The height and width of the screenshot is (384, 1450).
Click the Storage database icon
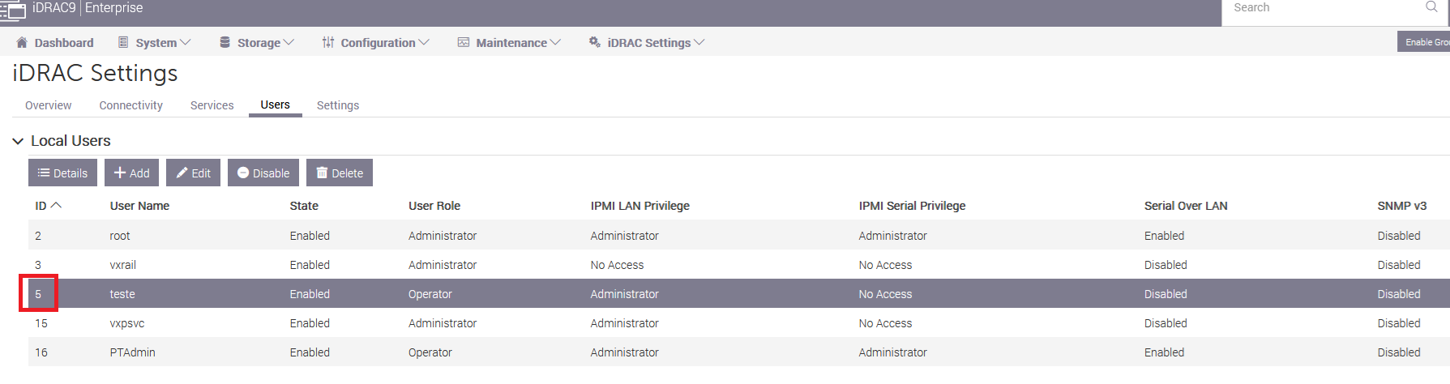pyautogui.click(x=225, y=43)
